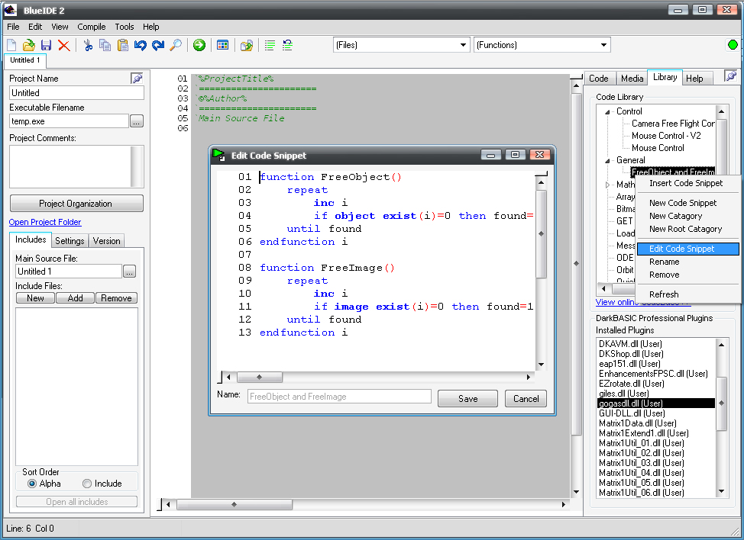This screenshot has height=540, width=744.
Task: Open the (Files) dropdown list
Action: 463,45
